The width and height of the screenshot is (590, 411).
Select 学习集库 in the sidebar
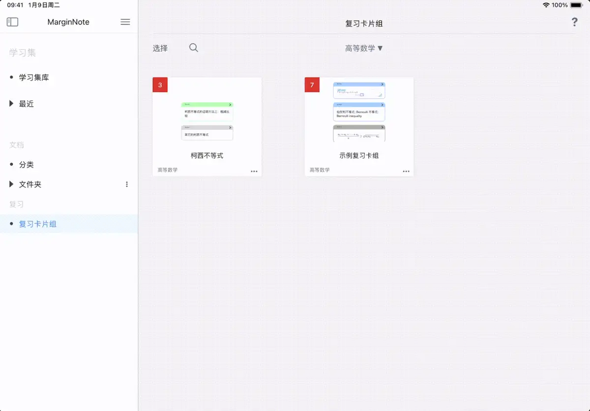[x=34, y=78]
